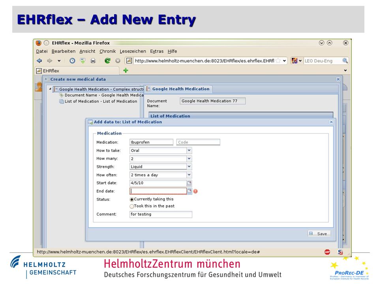
Task: Click the downloads icon in the toolbar
Action: tap(83, 61)
